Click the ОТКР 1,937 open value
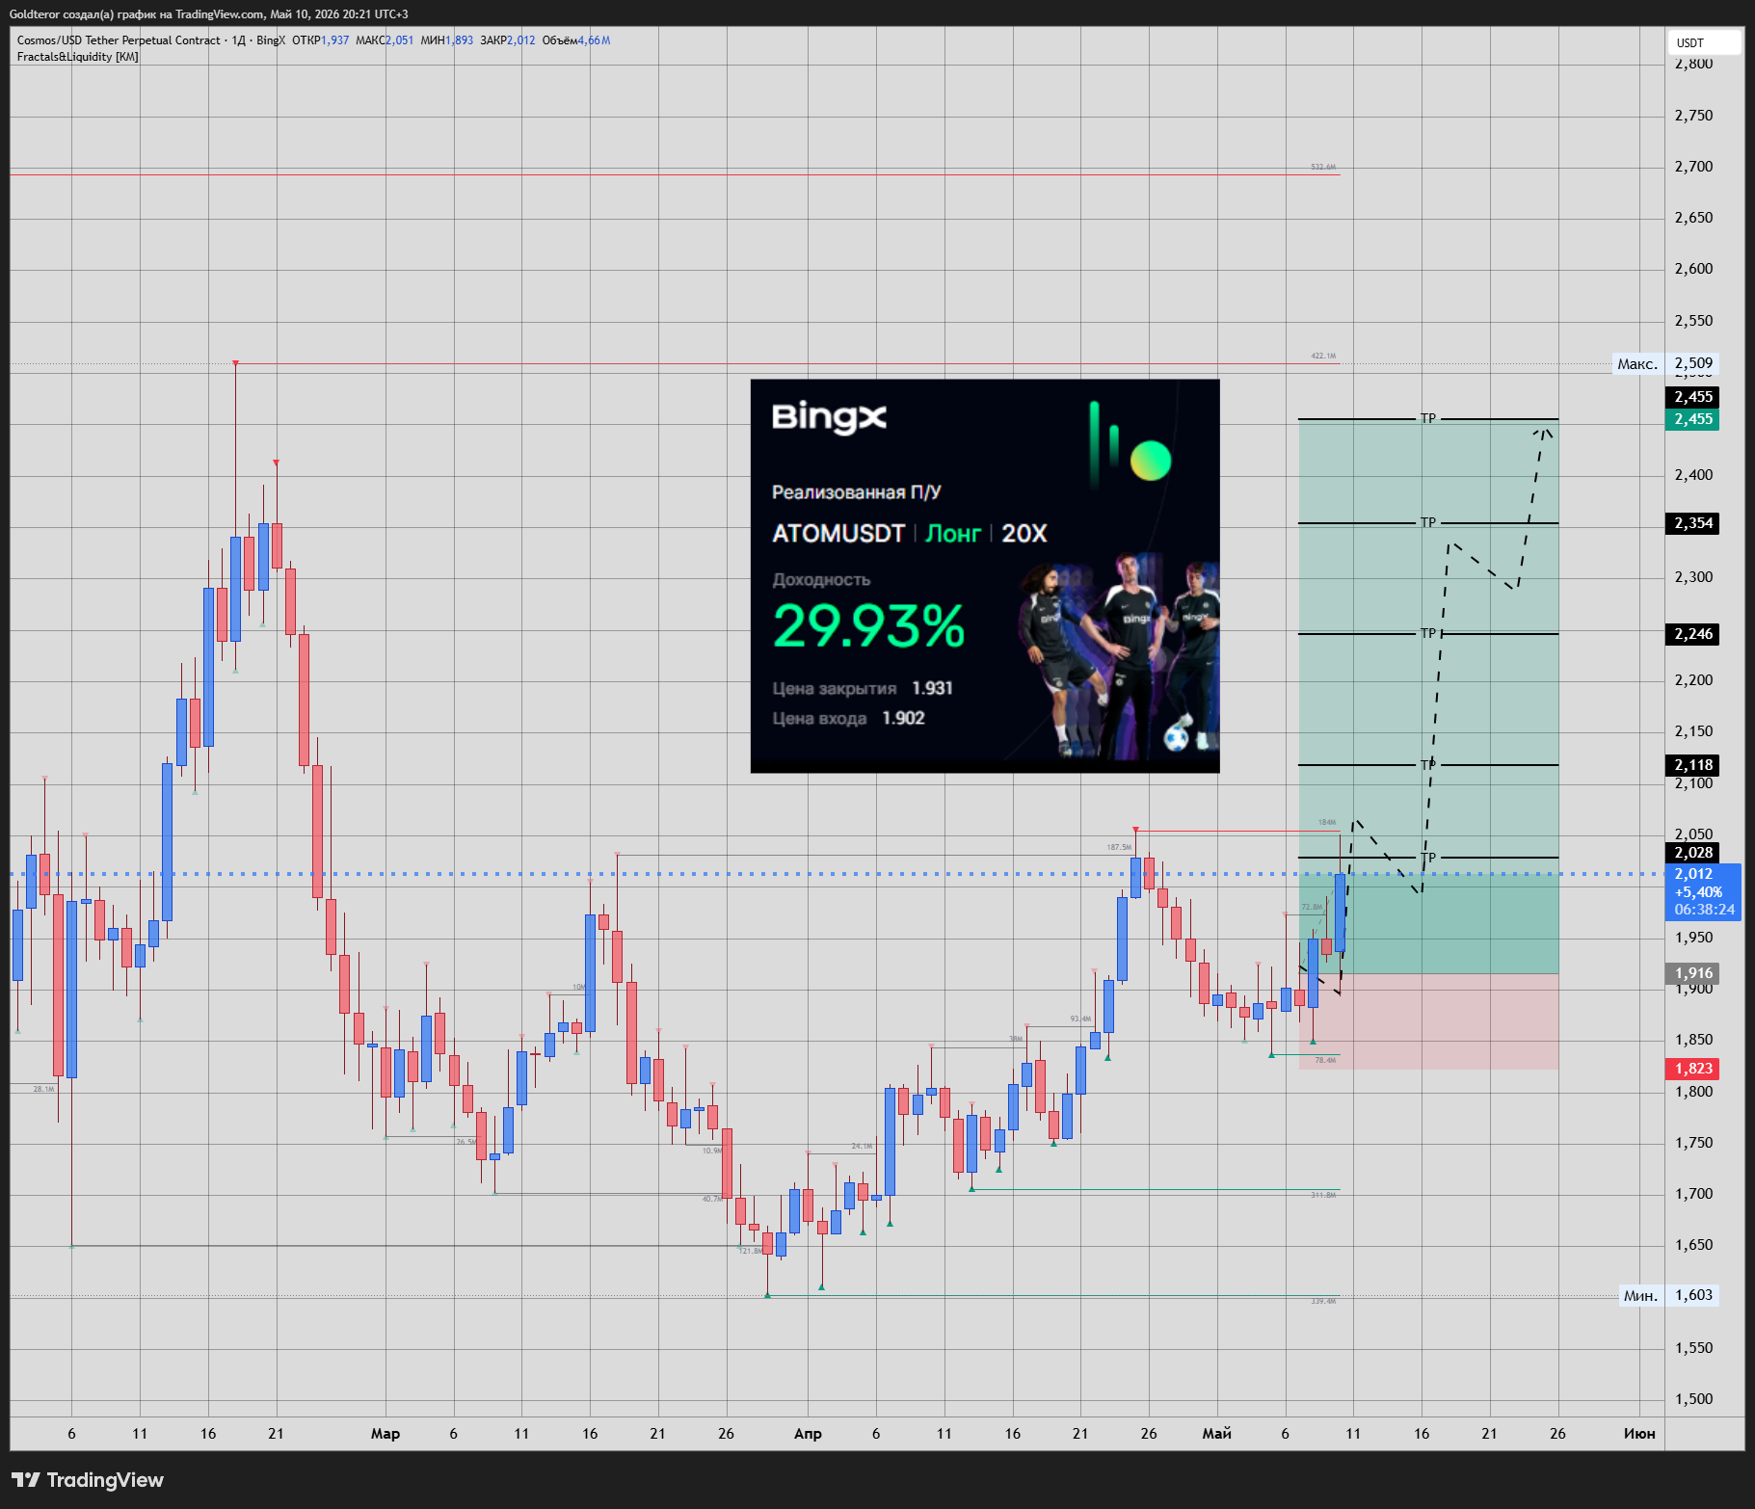Screen dimensions: 1755x1509 [320, 40]
